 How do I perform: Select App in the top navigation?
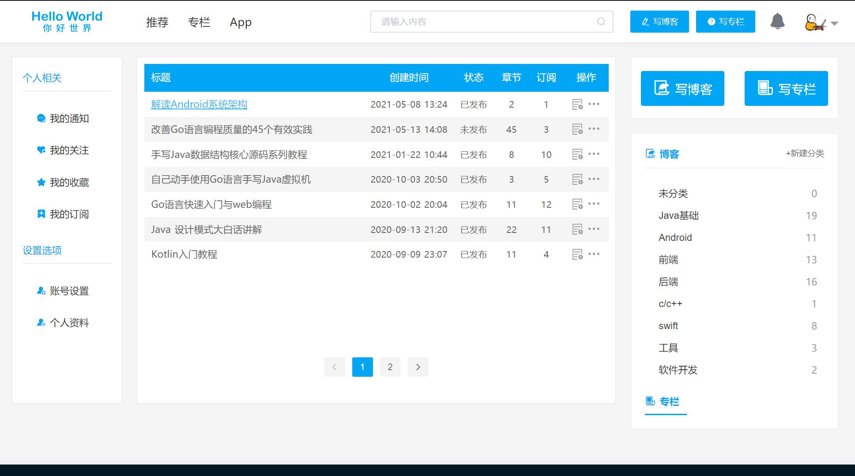(240, 22)
